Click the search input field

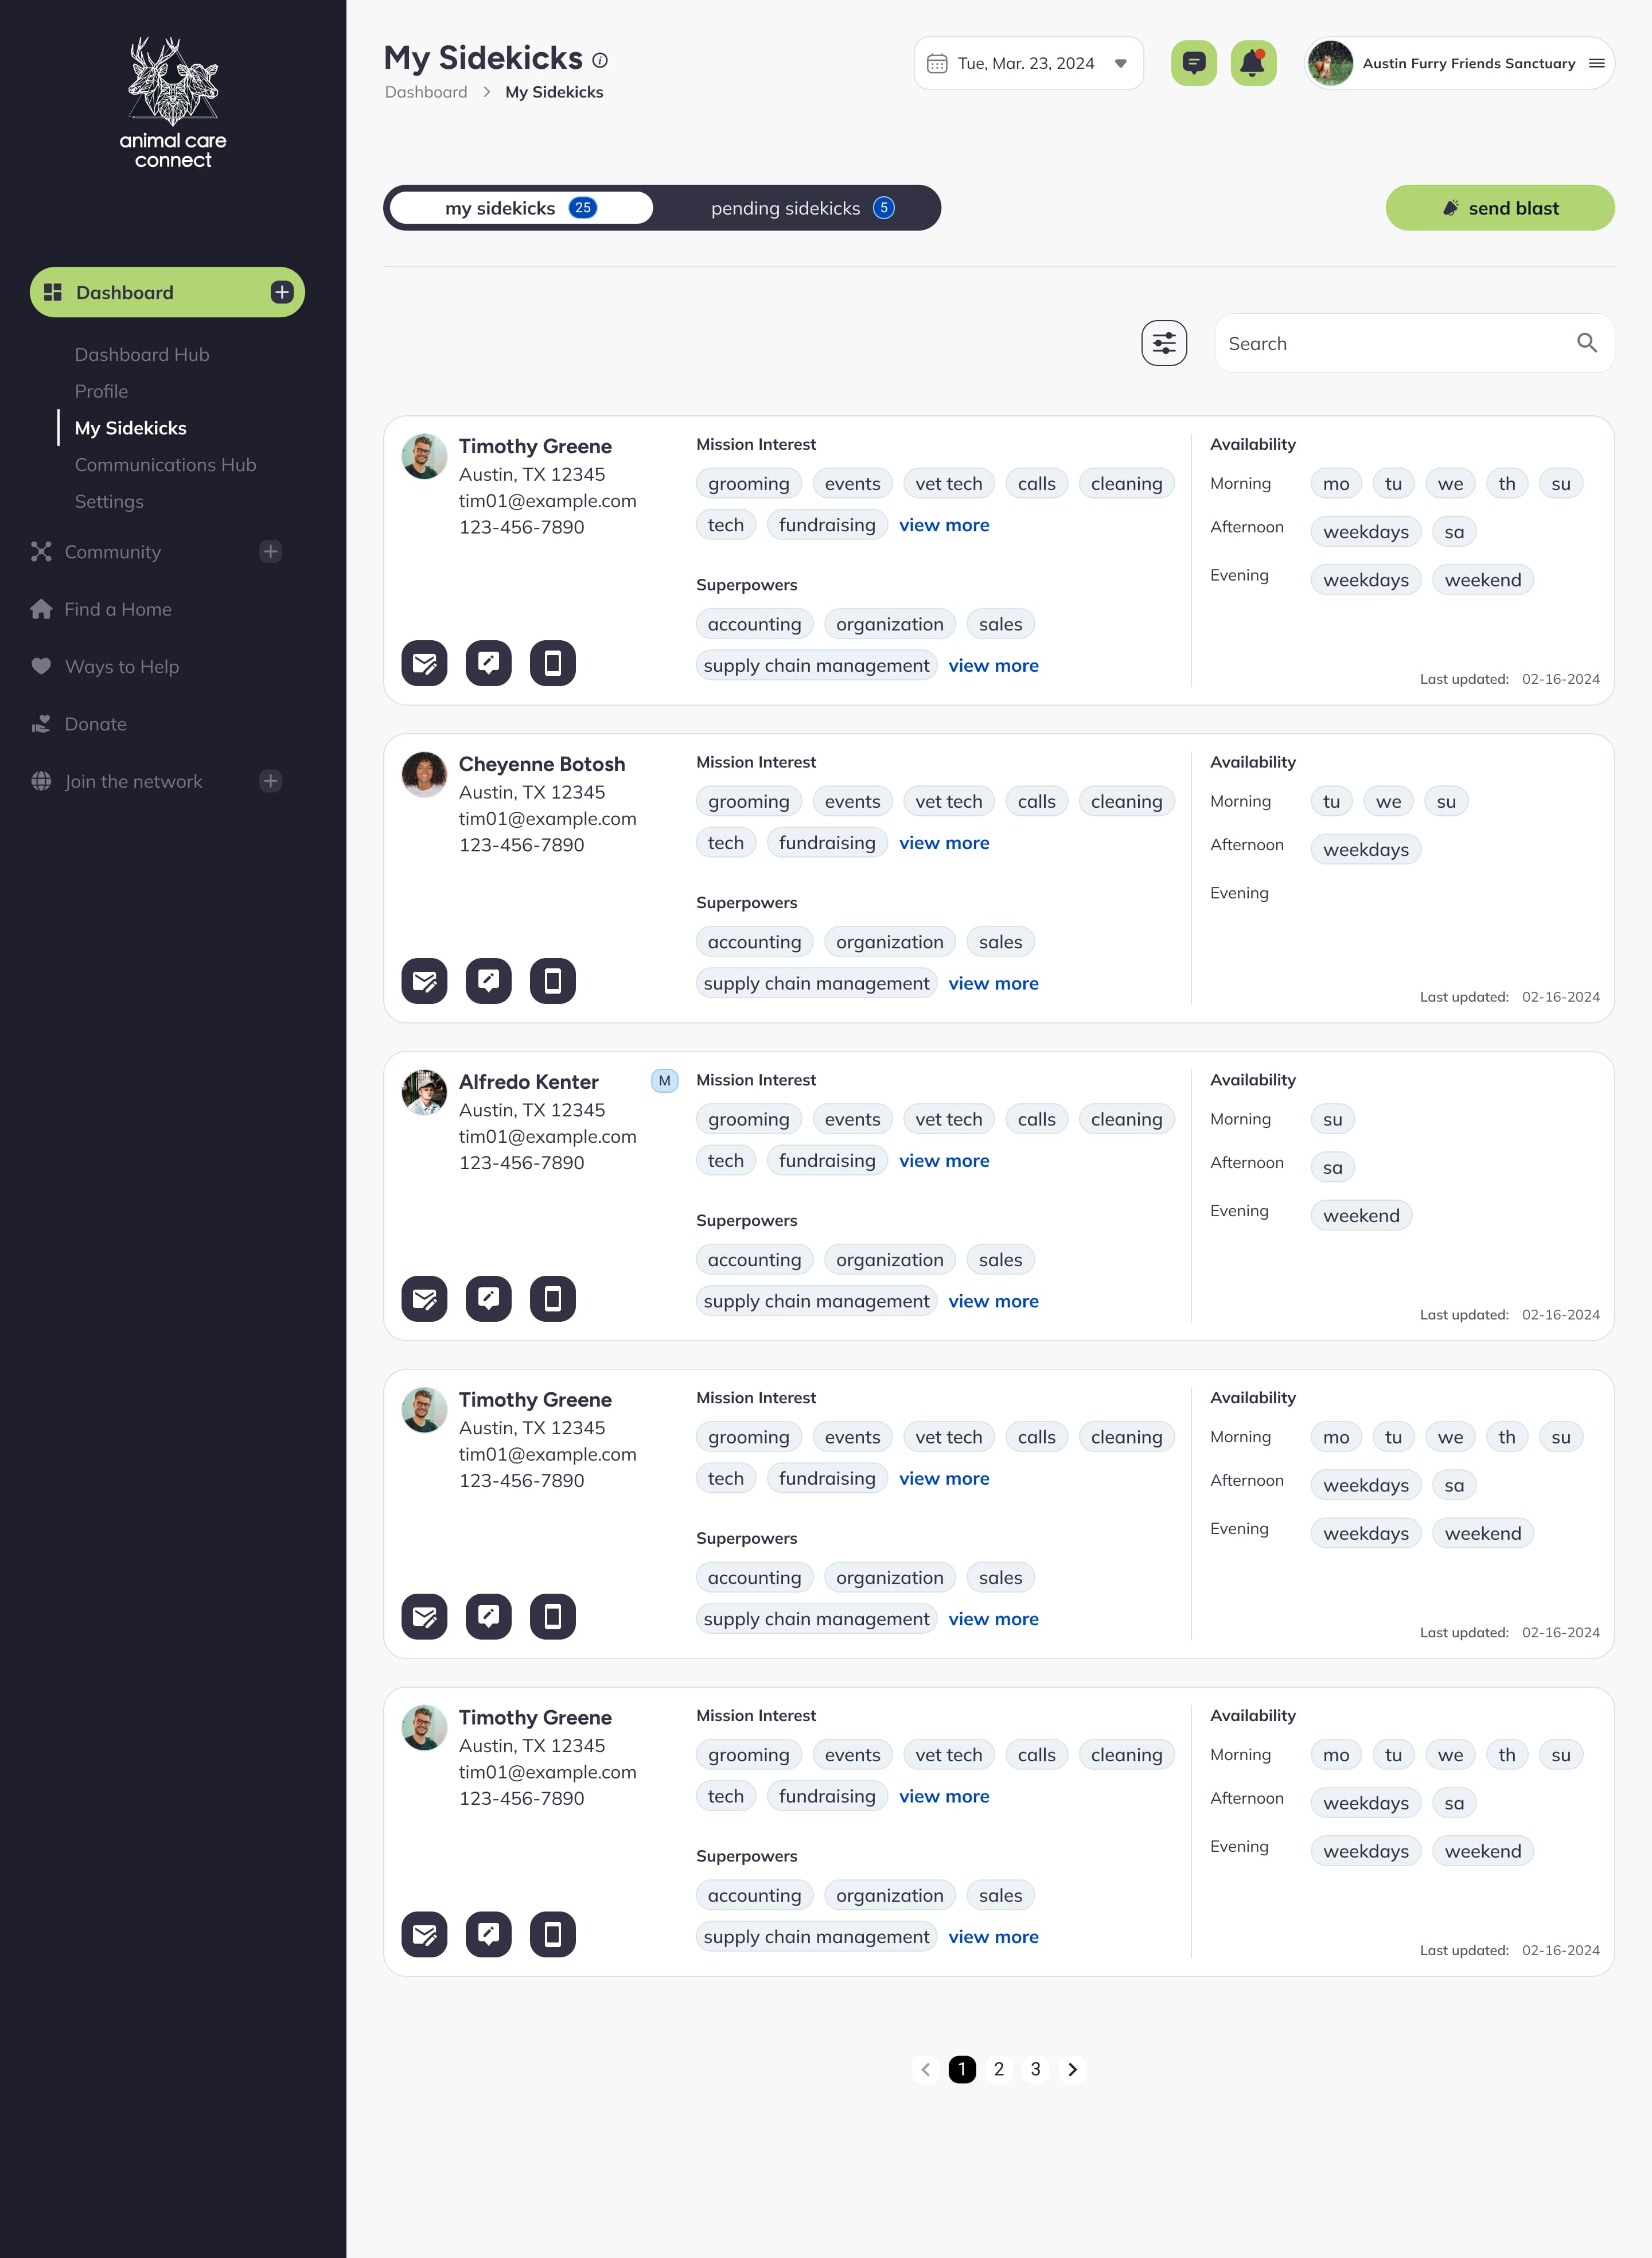click(x=1403, y=342)
